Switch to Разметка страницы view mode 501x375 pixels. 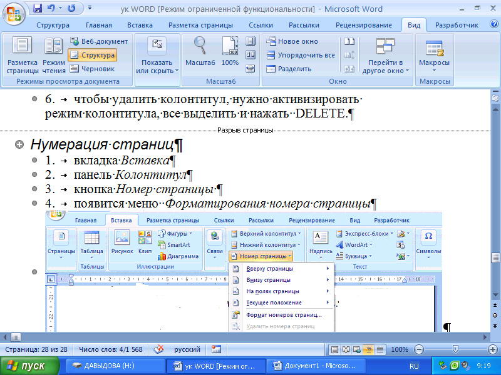point(23,55)
